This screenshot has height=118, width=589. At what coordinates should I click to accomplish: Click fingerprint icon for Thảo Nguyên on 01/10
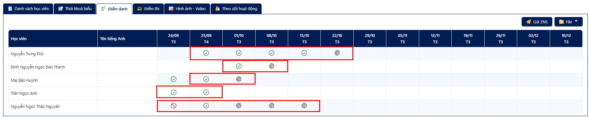239,106
